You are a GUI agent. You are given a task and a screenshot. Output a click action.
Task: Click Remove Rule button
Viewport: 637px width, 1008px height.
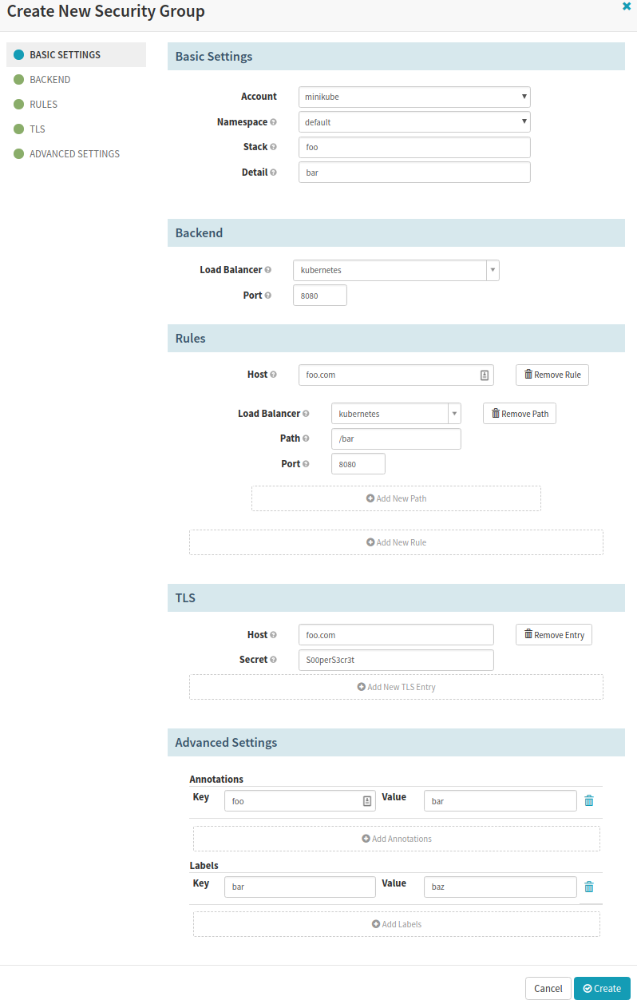(552, 375)
